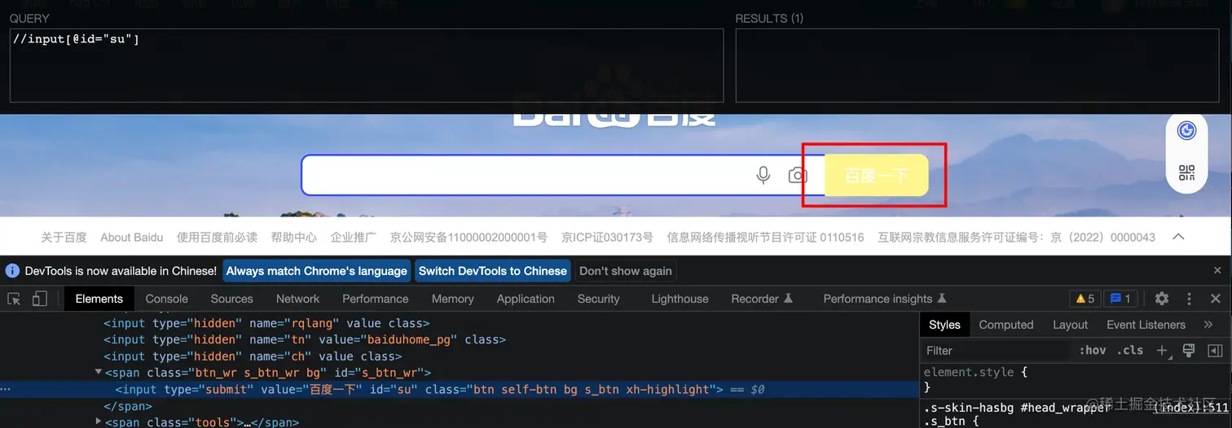Select the Styles sidebar tab
This screenshot has height=428, width=1232.
[x=944, y=325]
